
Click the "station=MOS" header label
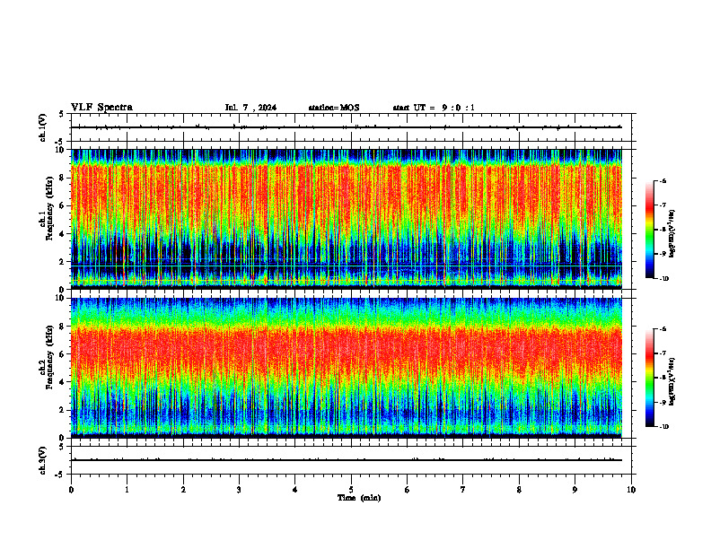[334, 108]
